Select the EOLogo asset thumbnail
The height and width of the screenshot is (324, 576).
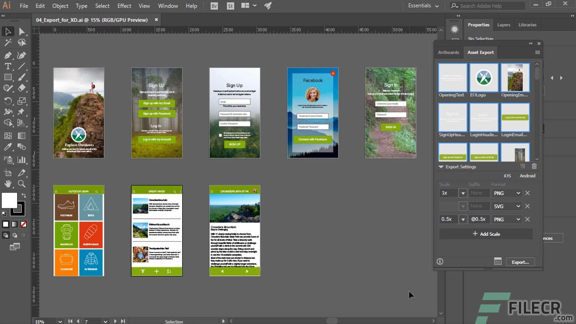pos(484,77)
